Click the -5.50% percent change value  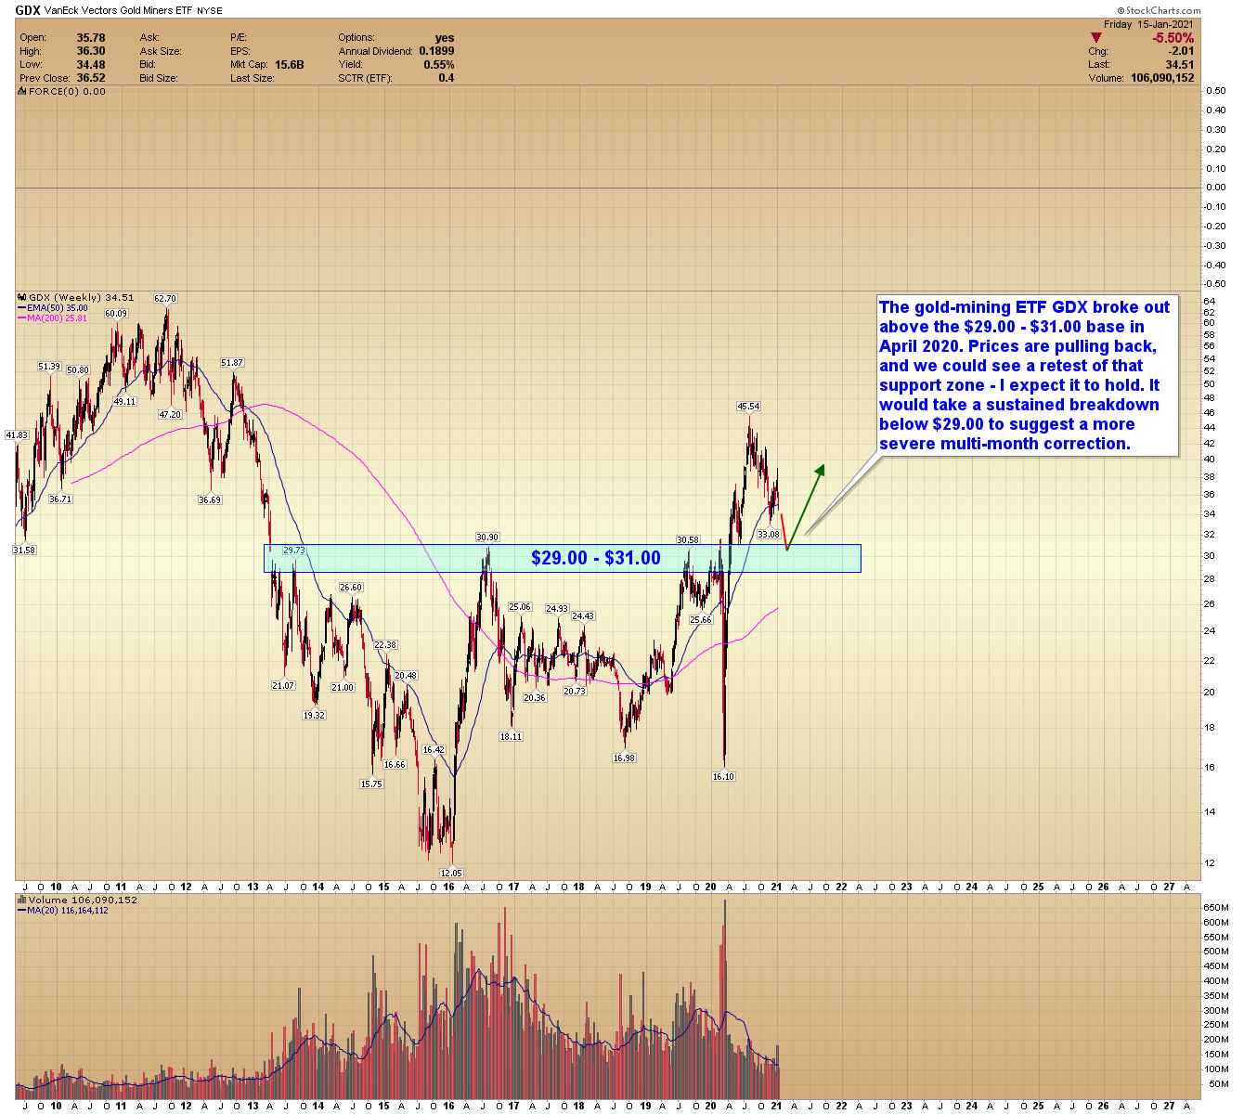pos(1173,38)
